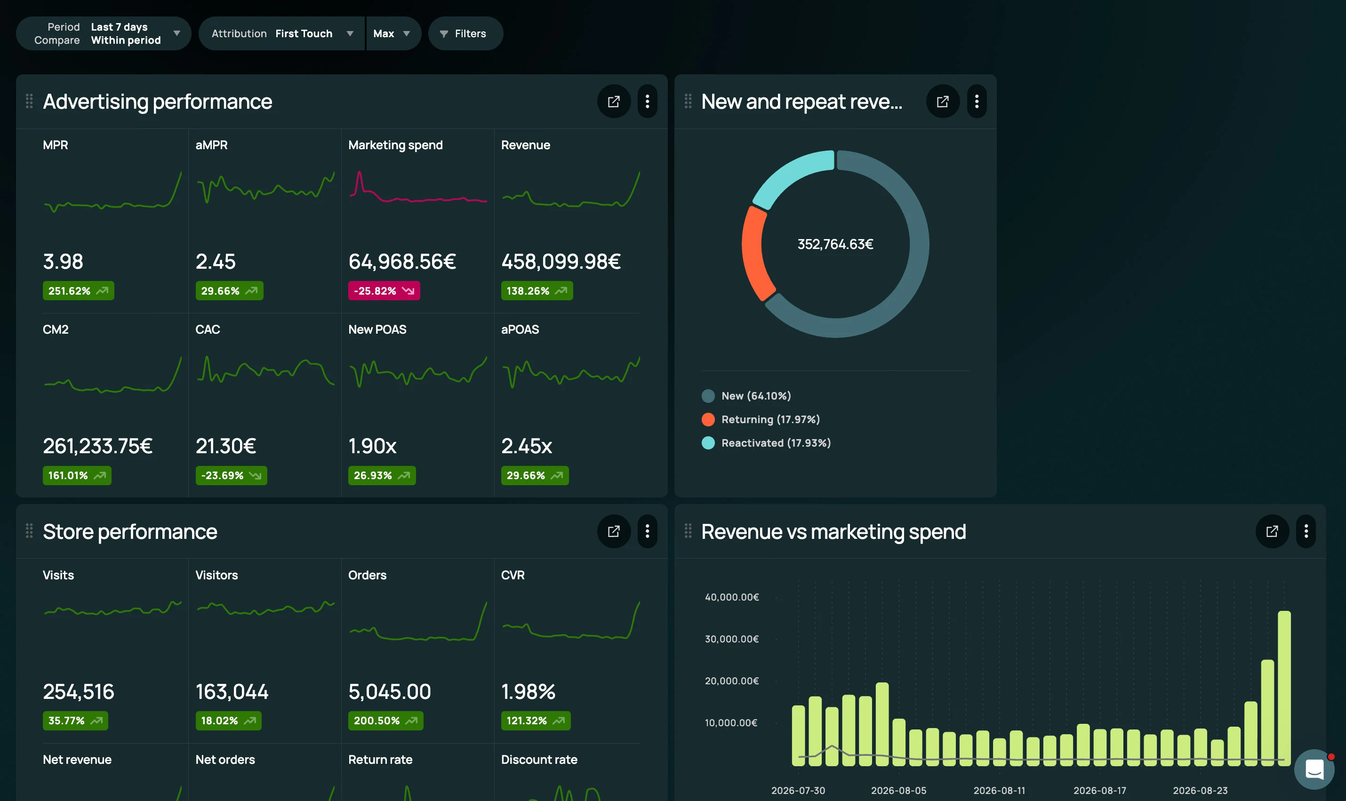Click the Orders value 5,045.00
The image size is (1346, 801).
point(390,691)
